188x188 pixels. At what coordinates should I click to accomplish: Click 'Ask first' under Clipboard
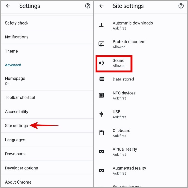(119, 136)
